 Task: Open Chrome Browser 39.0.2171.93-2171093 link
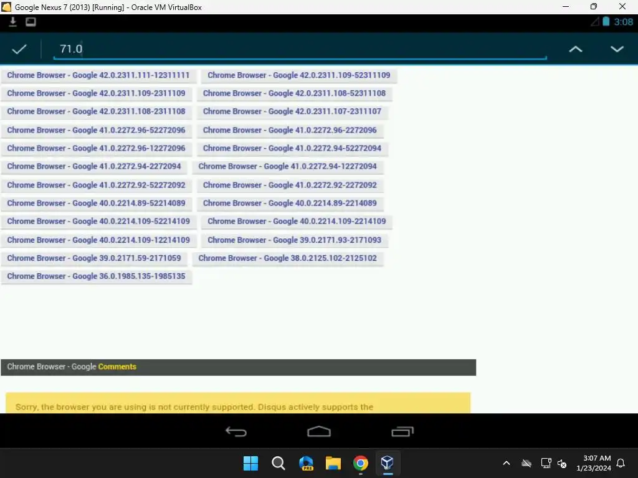tap(295, 240)
